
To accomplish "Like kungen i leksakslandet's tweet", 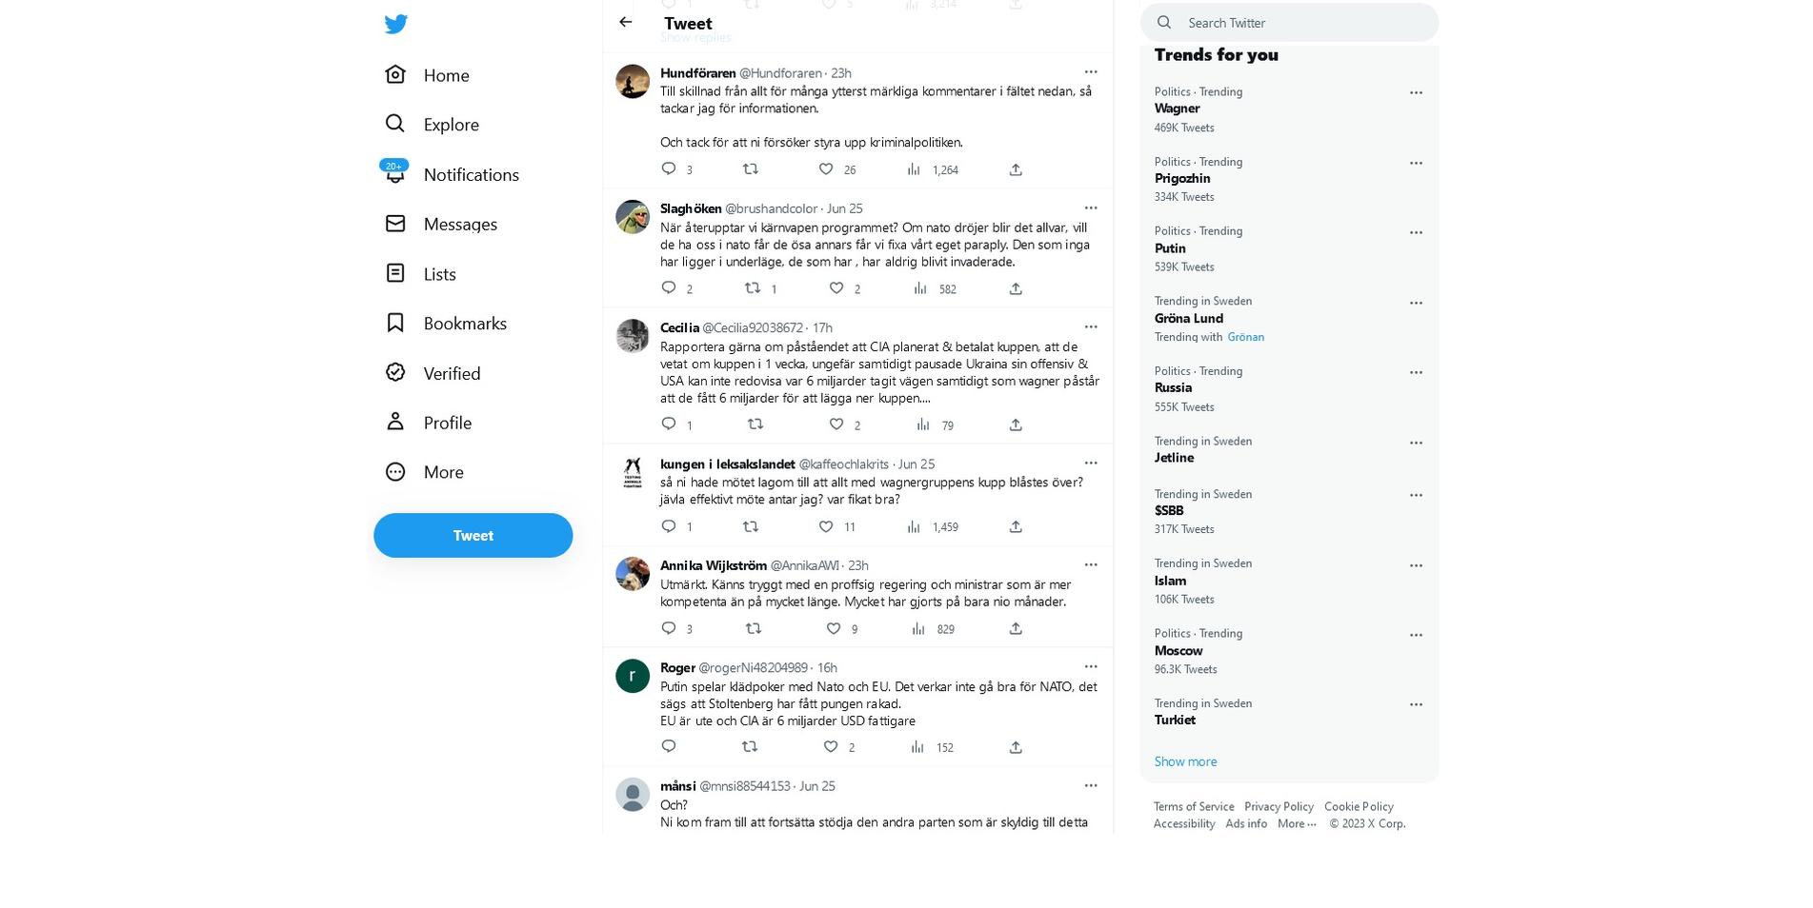I will (x=826, y=526).
